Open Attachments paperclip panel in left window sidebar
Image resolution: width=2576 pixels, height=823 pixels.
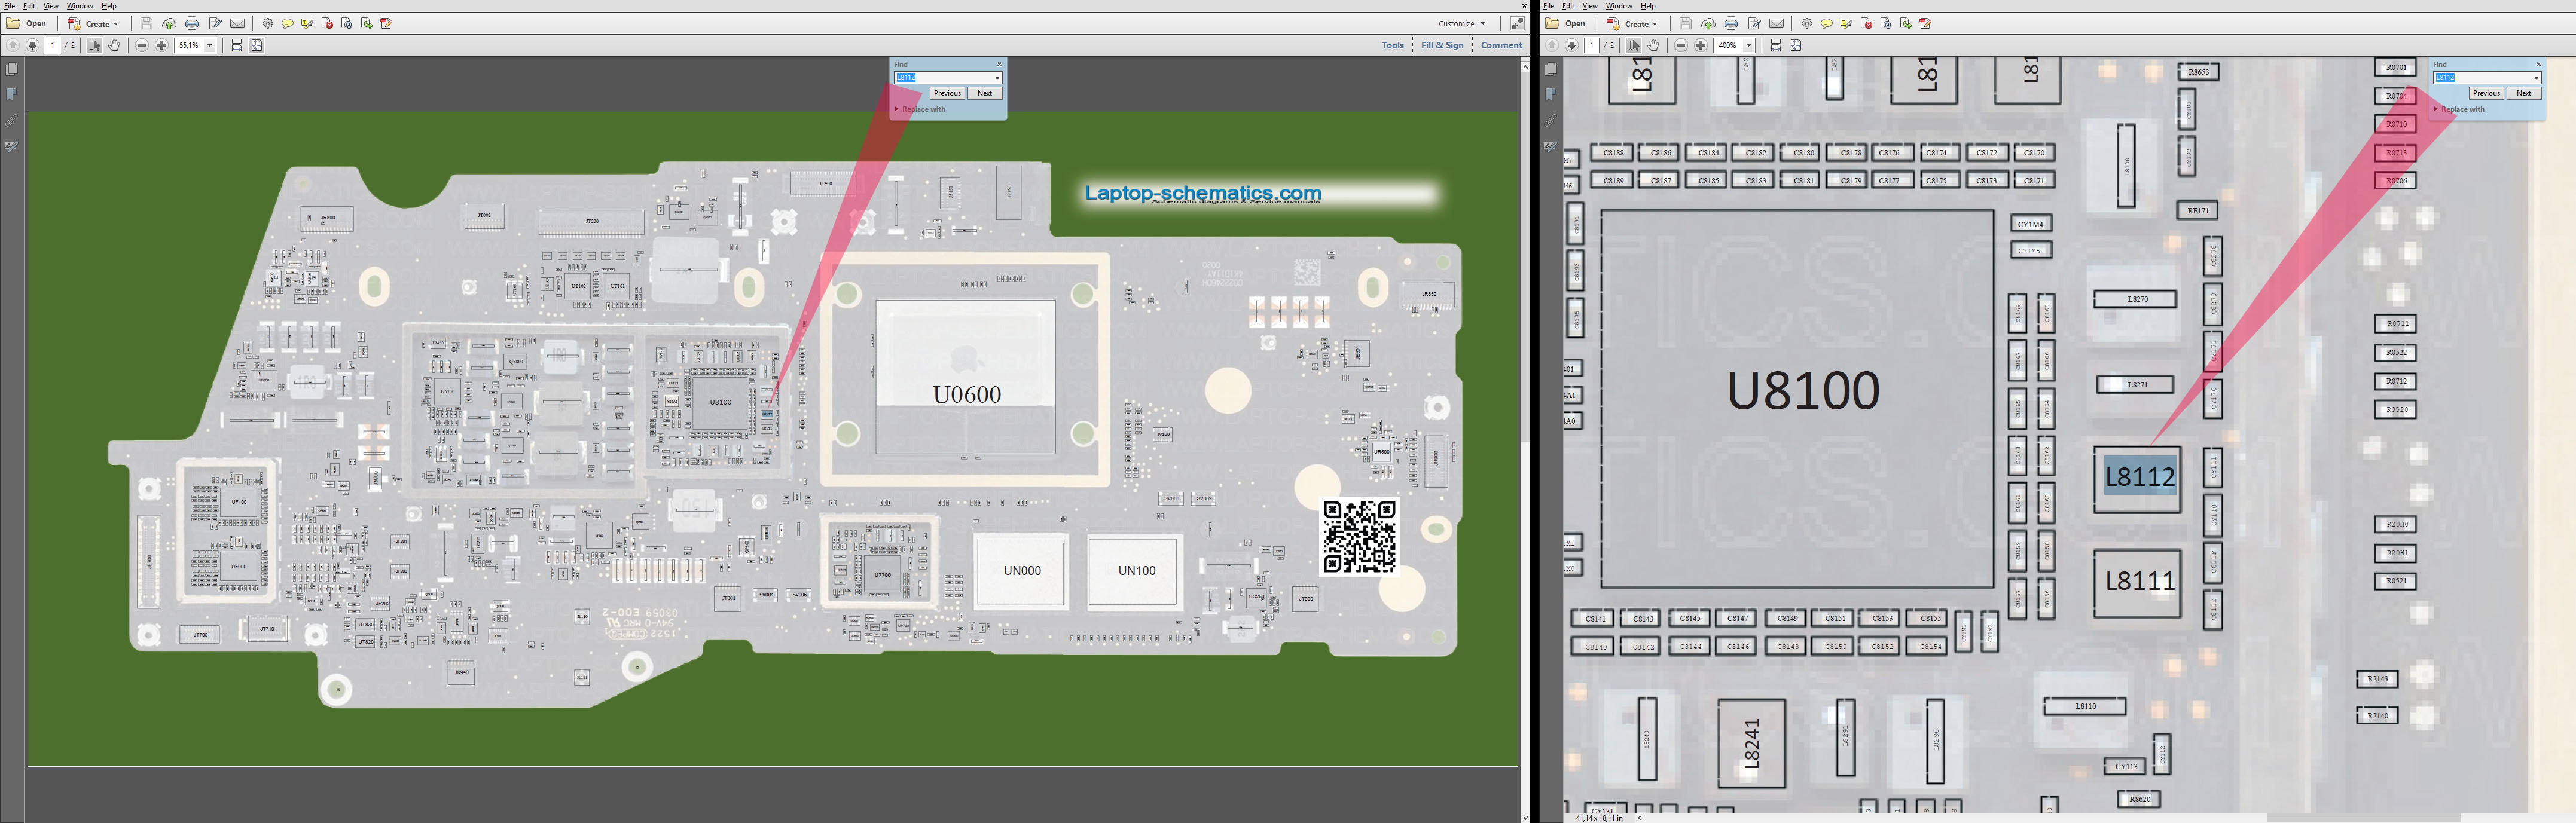click(12, 121)
